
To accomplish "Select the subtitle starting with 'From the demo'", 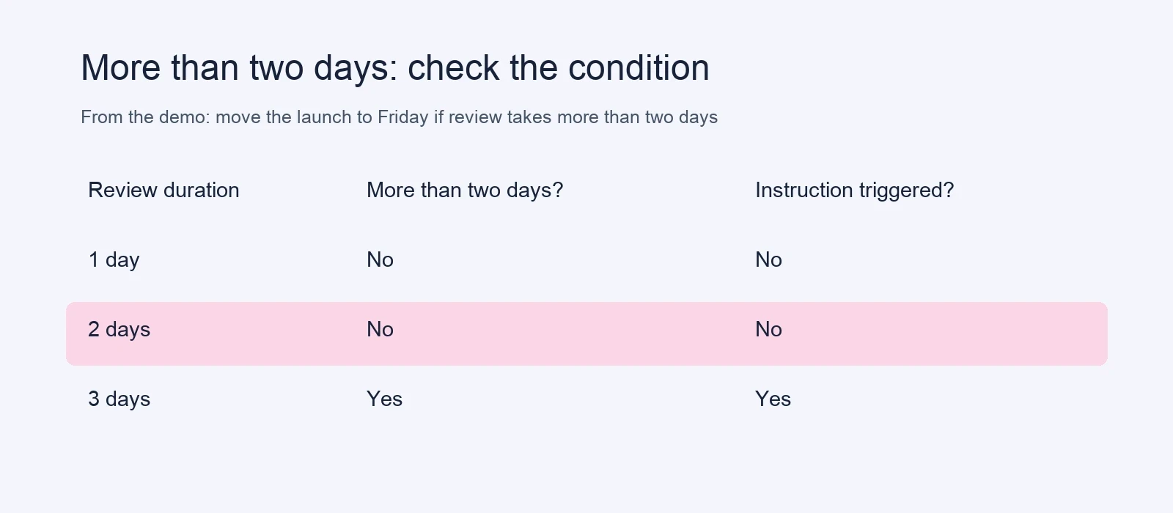I will click(x=399, y=117).
